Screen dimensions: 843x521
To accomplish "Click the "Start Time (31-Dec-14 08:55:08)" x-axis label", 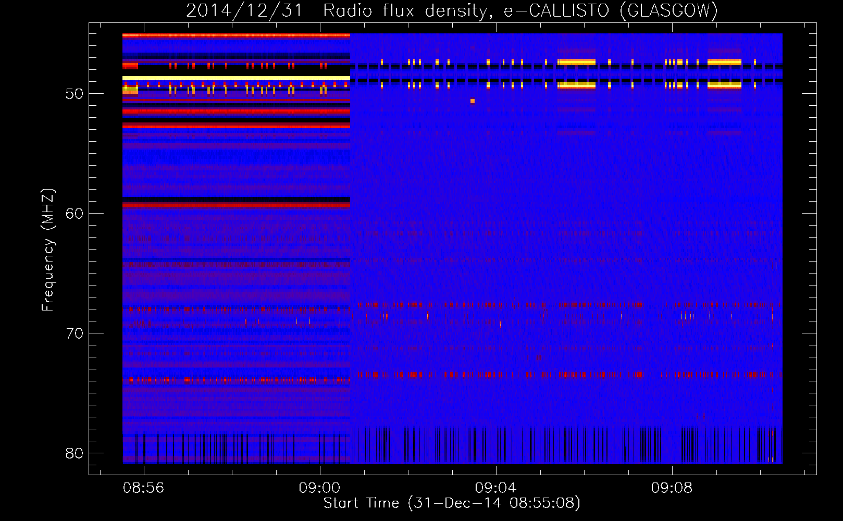I will (452, 503).
